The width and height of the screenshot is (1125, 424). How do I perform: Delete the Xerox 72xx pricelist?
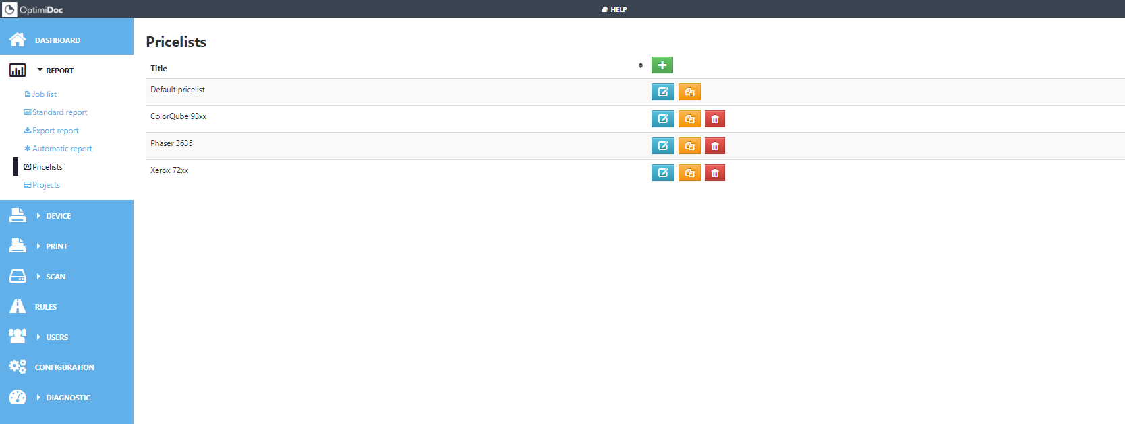click(715, 173)
